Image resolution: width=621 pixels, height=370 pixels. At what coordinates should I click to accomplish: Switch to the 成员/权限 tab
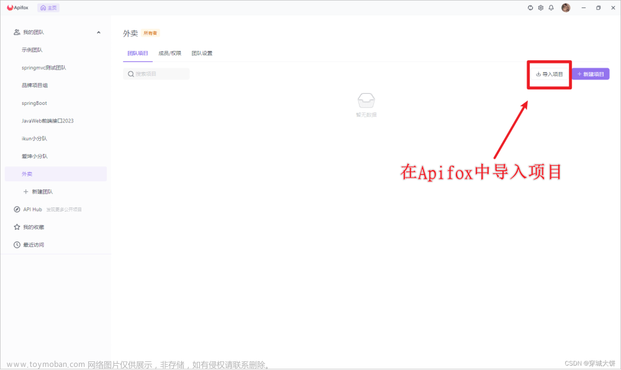170,53
